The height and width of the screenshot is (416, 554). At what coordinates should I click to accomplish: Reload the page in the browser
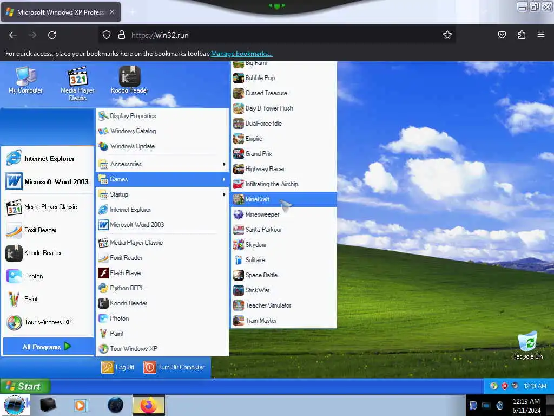(52, 35)
